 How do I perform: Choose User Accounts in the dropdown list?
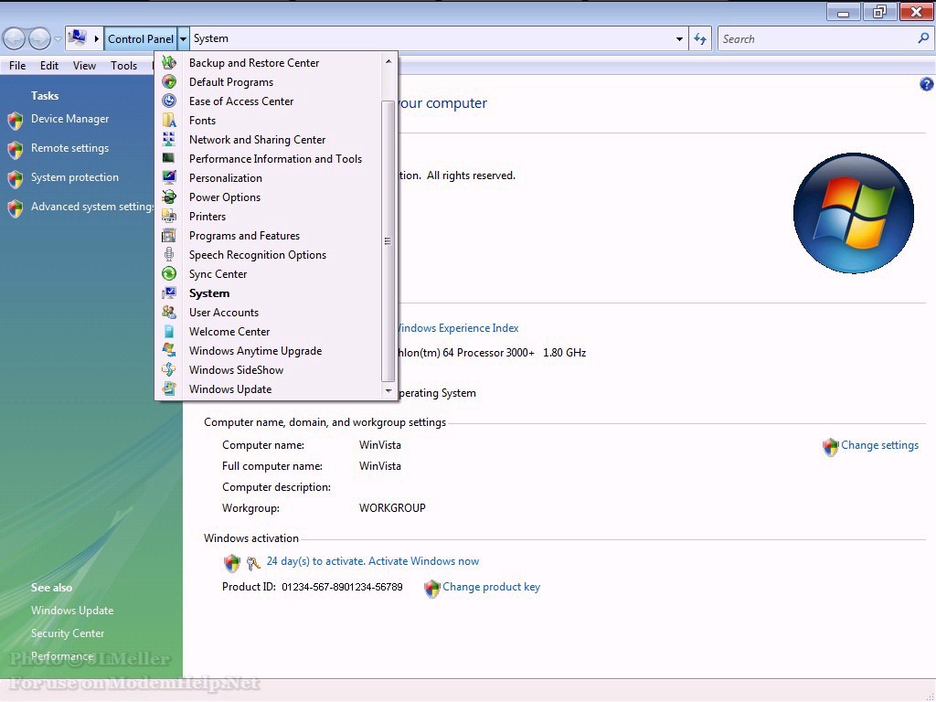pyautogui.click(x=224, y=313)
